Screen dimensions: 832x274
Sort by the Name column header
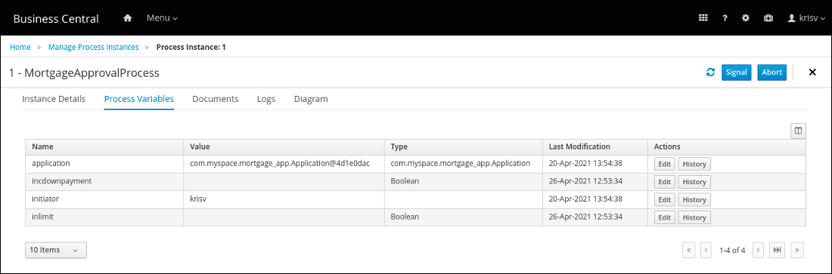[x=104, y=146]
